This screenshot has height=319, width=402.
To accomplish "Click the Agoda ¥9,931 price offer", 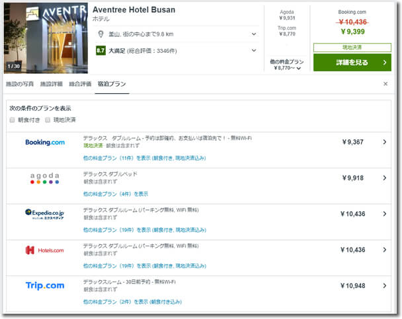I will click(287, 15).
